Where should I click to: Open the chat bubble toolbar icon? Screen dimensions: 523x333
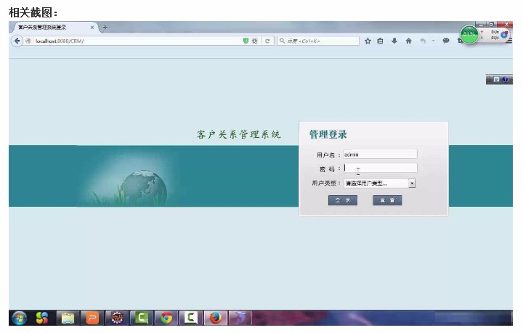(445, 41)
